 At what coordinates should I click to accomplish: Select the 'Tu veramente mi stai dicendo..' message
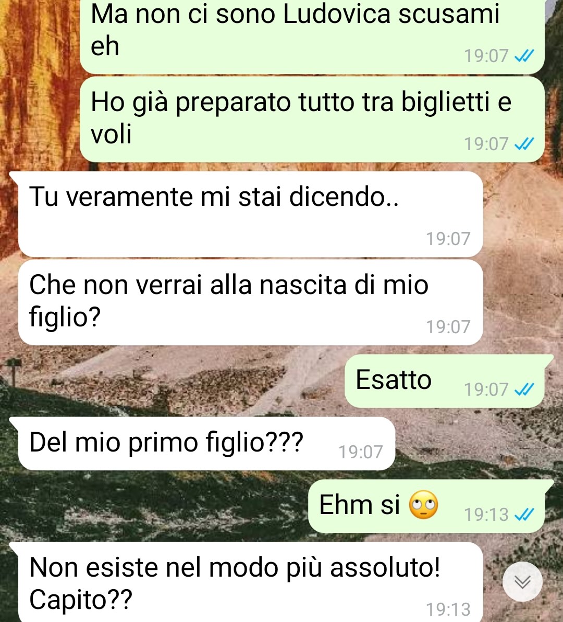[x=251, y=214]
